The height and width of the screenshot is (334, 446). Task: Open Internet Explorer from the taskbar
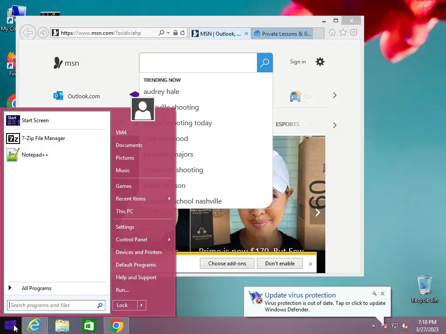pyautogui.click(x=34, y=325)
